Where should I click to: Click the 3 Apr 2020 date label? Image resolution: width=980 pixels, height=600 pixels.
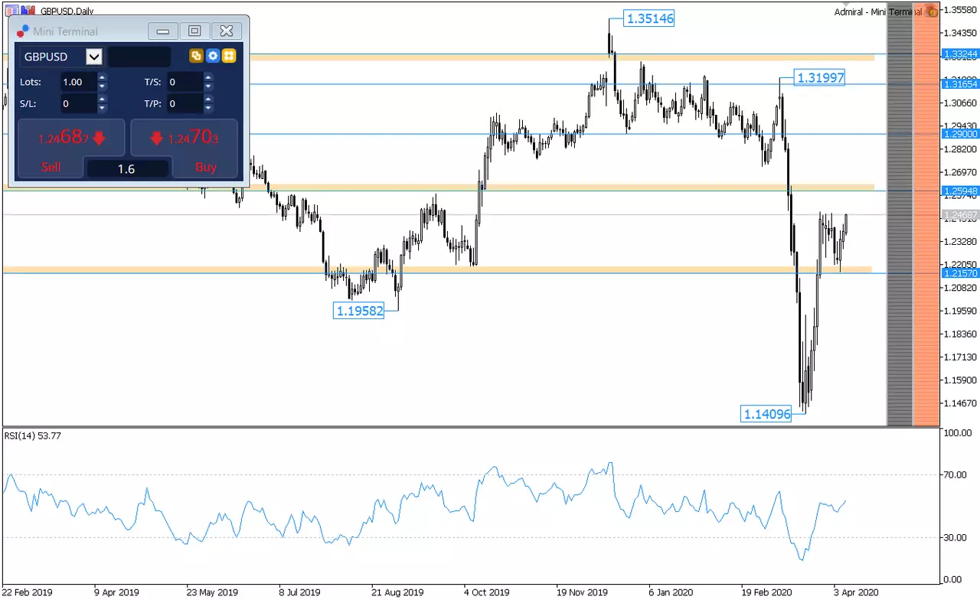pyautogui.click(x=857, y=592)
